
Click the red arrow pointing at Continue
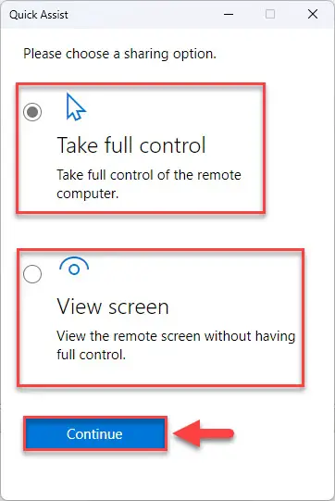pyautogui.click(x=204, y=433)
